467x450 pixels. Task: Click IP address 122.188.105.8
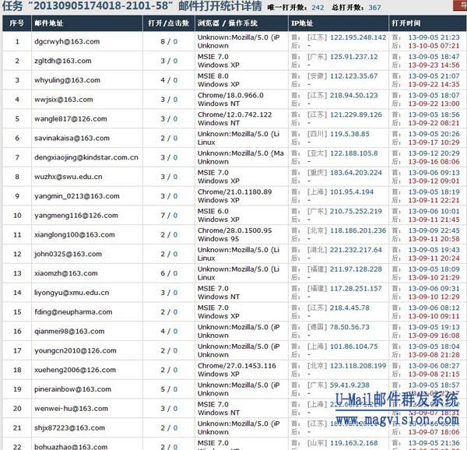coord(354,153)
